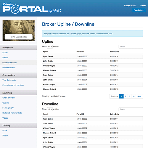Click the Logout link
This screenshot has width=148, height=148.
point(143,6)
